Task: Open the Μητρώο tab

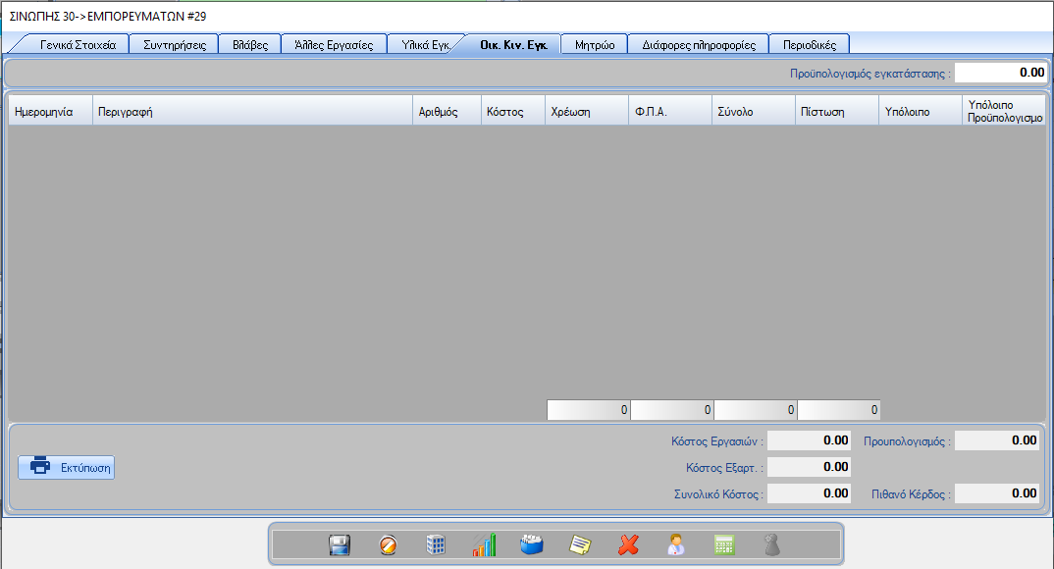Action: point(594,45)
